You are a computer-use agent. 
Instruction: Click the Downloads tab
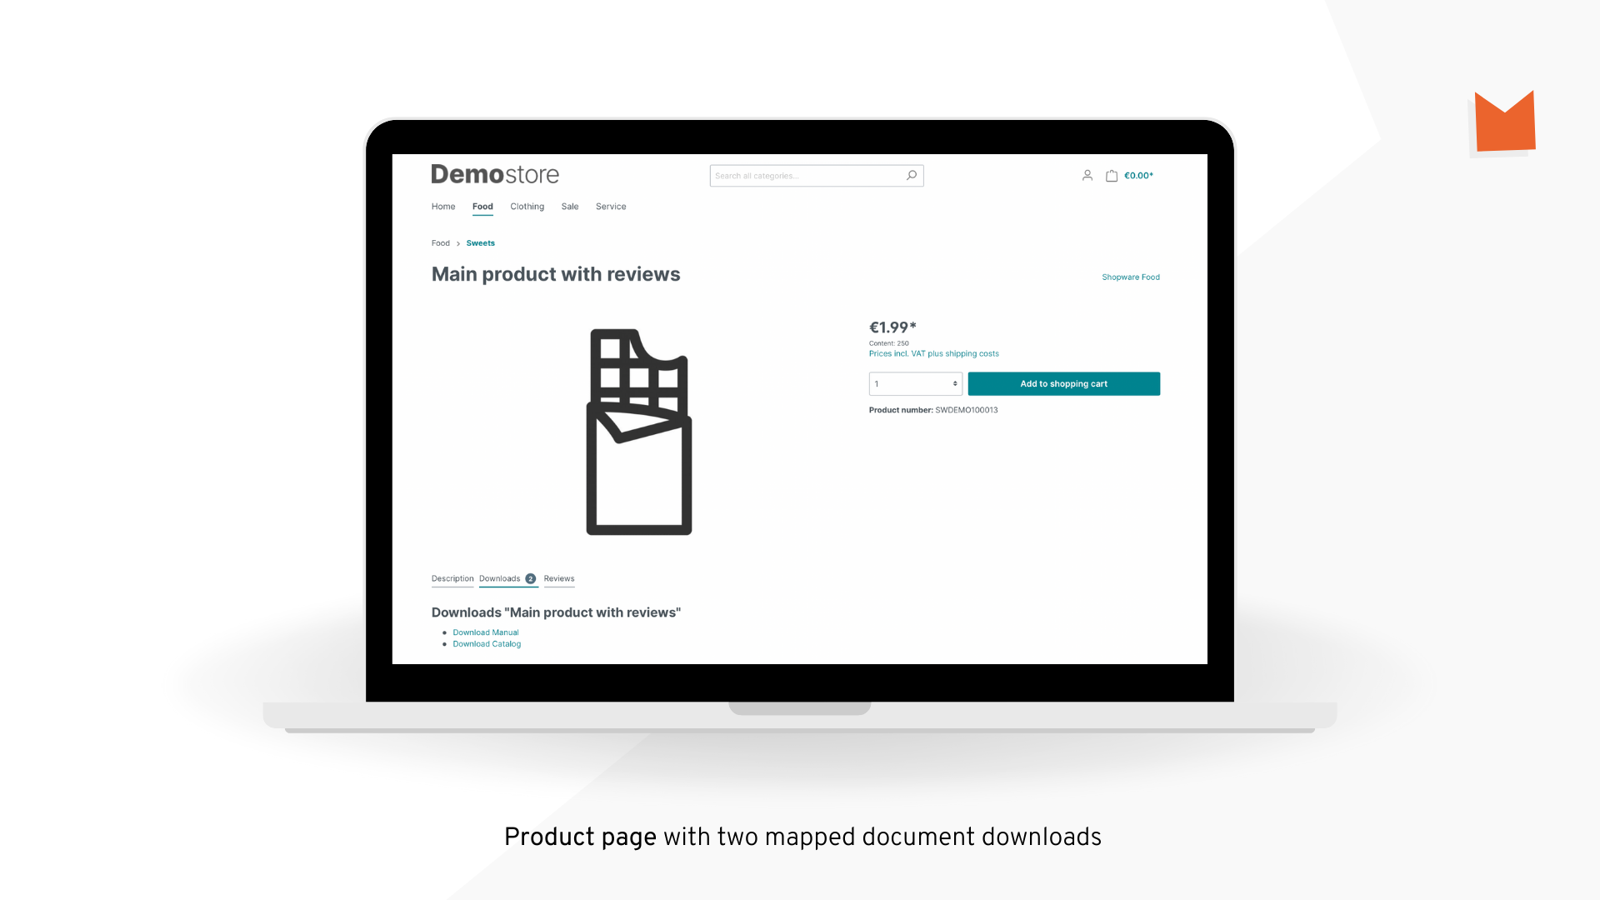click(x=500, y=578)
